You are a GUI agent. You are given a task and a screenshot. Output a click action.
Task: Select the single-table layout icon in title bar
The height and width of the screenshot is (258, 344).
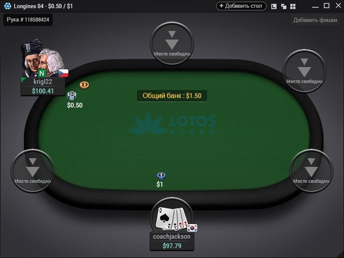point(274,6)
